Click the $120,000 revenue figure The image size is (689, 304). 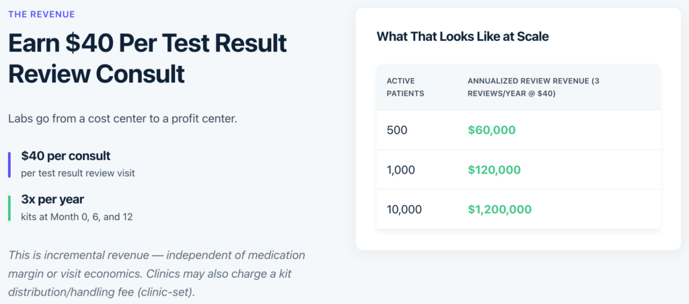[x=494, y=169]
